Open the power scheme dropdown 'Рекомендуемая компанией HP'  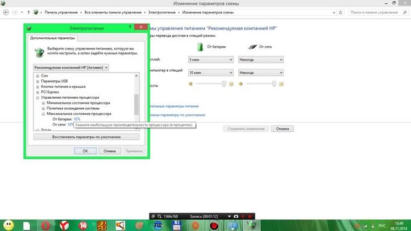click(x=71, y=67)
